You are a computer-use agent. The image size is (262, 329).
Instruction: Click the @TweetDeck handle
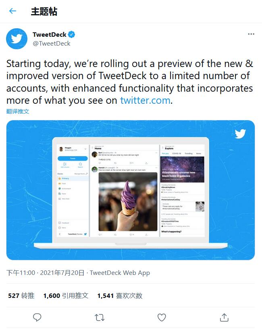[51, 44]
